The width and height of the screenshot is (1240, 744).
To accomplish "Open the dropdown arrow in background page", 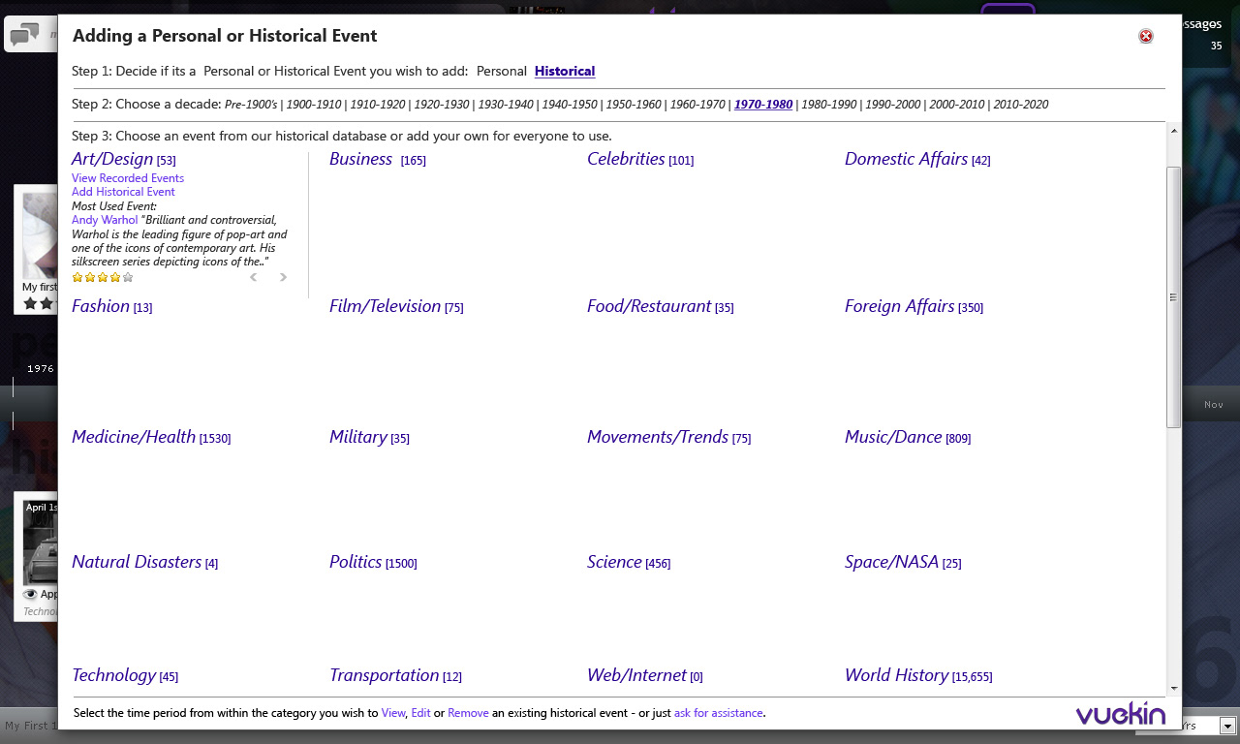I will click(x=1228, y=726).
